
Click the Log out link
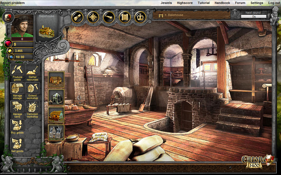point(274,3)
